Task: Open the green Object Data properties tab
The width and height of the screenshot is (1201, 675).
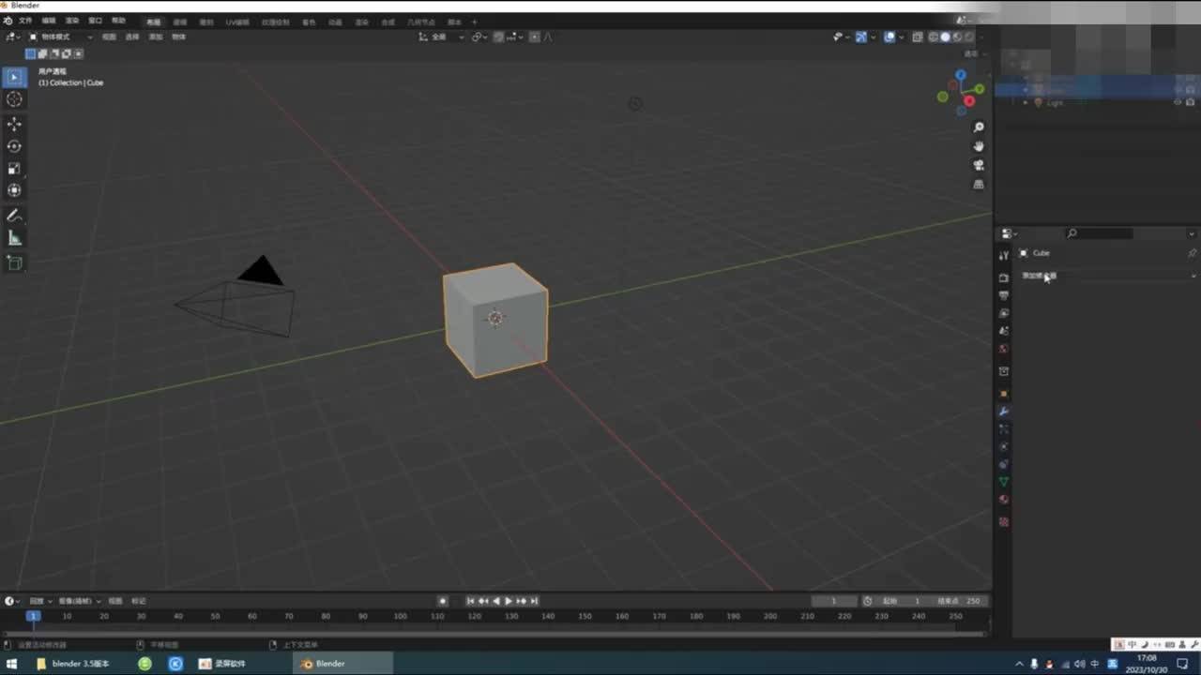Action: (1003, 481)
